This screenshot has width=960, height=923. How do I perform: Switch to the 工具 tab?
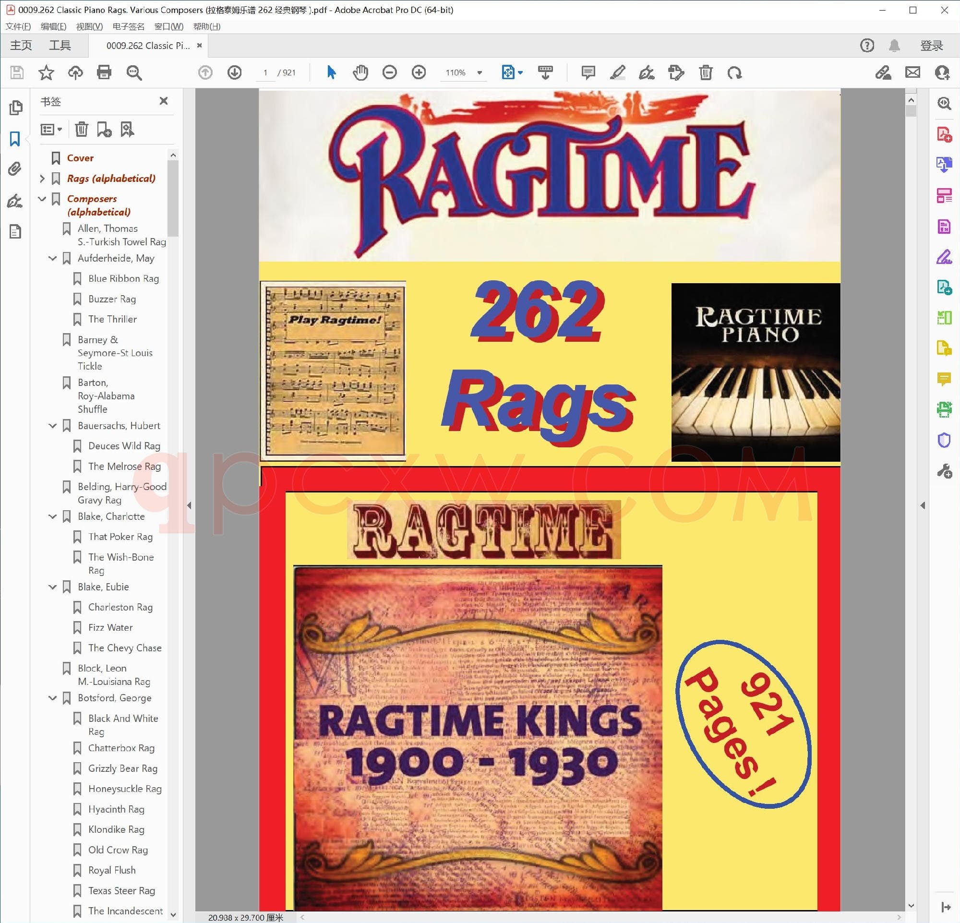coord(60,46)
